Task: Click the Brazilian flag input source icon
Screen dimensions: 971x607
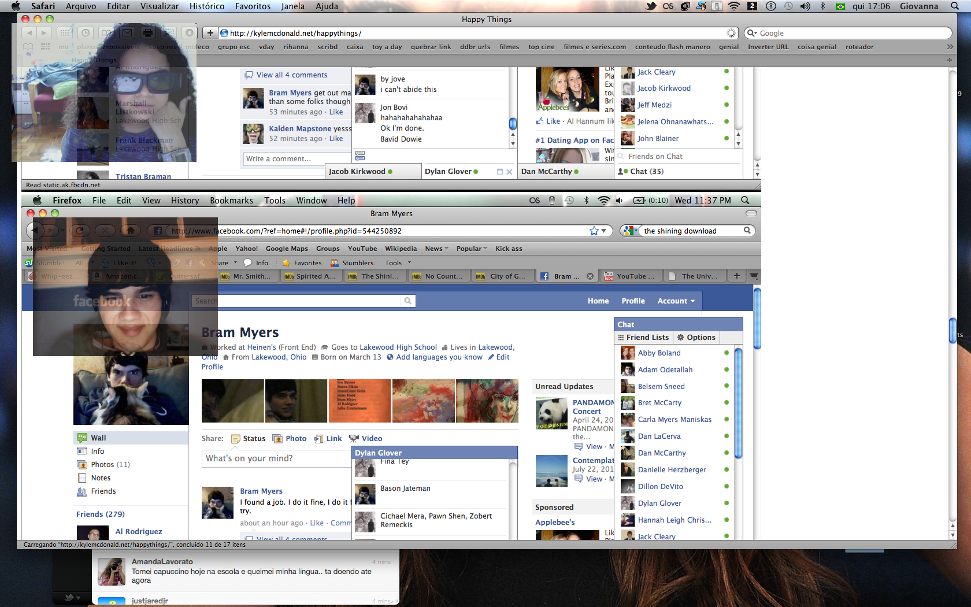Action: (x=840, y=6)
